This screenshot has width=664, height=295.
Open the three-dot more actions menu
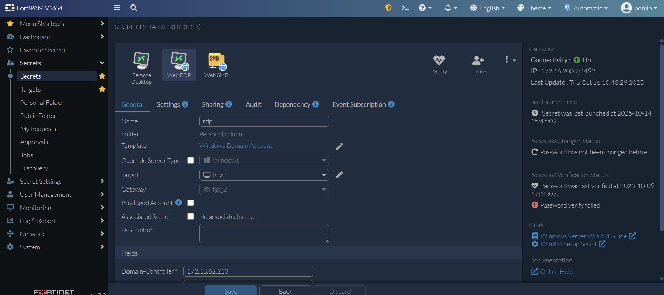[x=510, y=59]
